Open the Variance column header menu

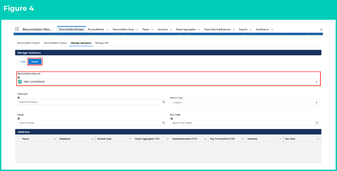tap(280, 139)
